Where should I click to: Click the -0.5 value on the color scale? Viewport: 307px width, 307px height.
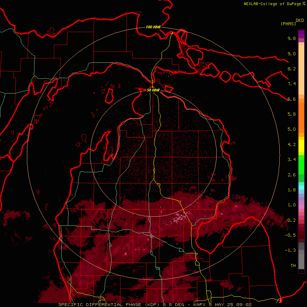coord(290,235)
